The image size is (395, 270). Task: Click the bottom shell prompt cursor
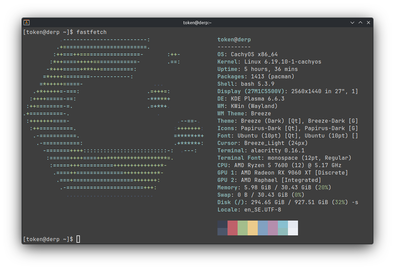click(x=78, y=239)
